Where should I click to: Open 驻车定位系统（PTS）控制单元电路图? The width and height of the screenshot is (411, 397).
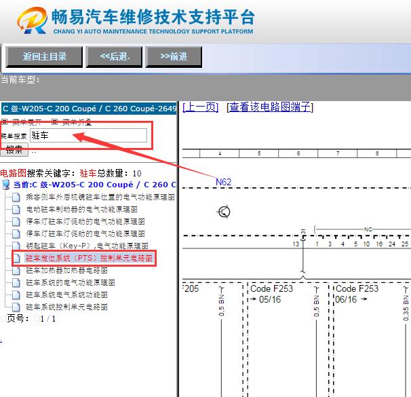89,258
